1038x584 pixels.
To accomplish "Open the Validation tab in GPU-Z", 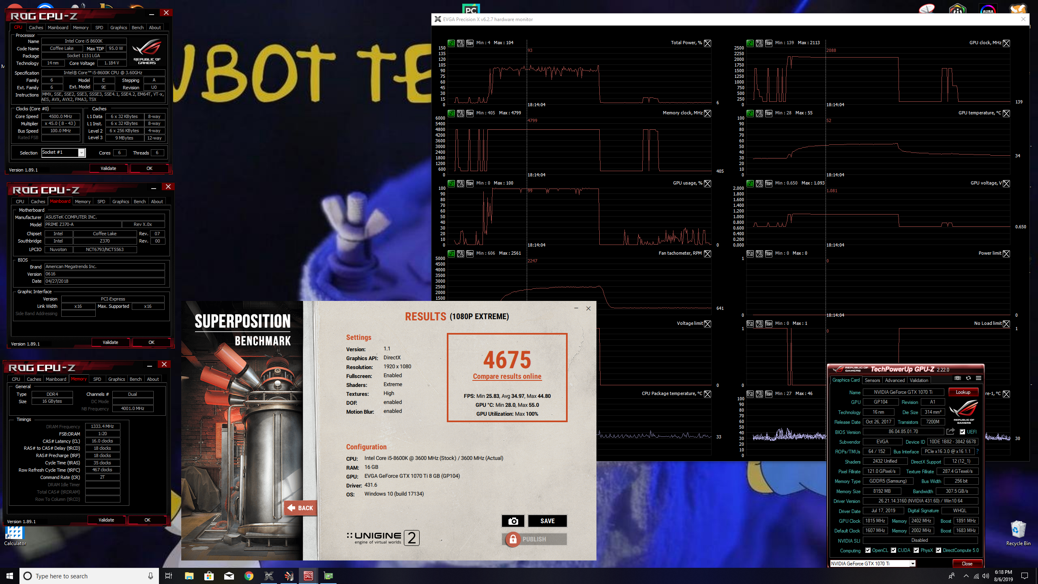I will tap(919, 380).
